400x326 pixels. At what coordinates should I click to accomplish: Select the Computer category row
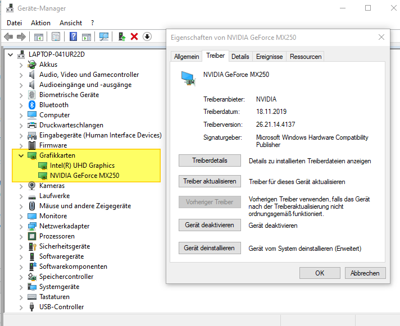pyautogui.click(x=54, y=115)
